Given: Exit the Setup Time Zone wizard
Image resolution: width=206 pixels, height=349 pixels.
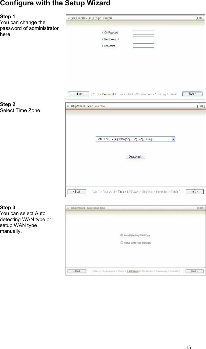Looking at the screenshot, I should point(201,106).
